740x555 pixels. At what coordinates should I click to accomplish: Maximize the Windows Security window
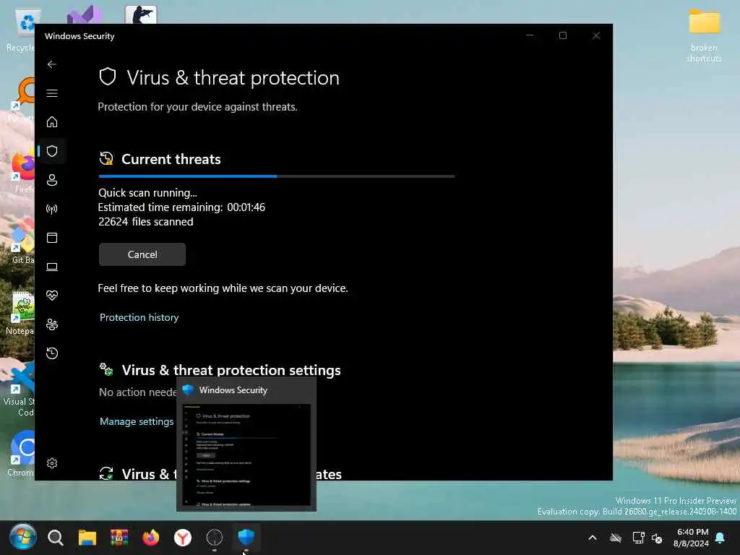(562, 35)
